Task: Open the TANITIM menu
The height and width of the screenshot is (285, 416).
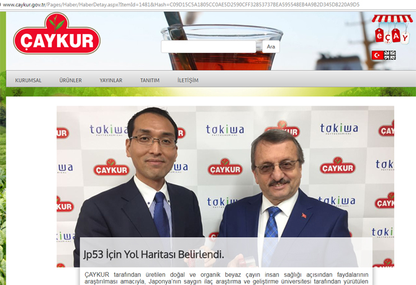Action: pos(150,80)
